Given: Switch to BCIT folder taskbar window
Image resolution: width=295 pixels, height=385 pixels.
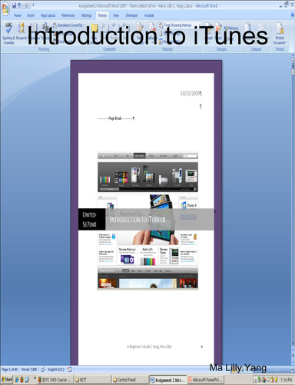Looking at the screenshot, I should pyautogui.click(x=92, y=380).
